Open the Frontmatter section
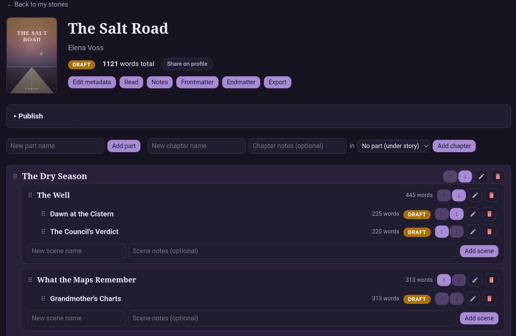 coord(197,82)
